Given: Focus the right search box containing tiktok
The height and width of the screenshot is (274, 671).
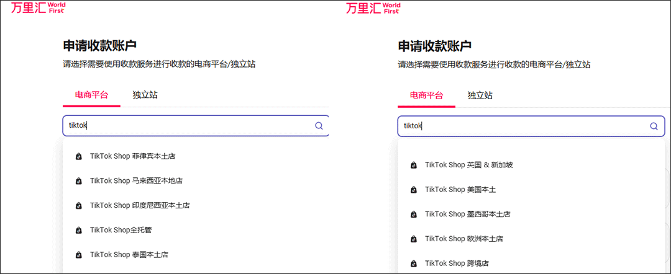Looking at the screenshot, I should coord(531,126).
